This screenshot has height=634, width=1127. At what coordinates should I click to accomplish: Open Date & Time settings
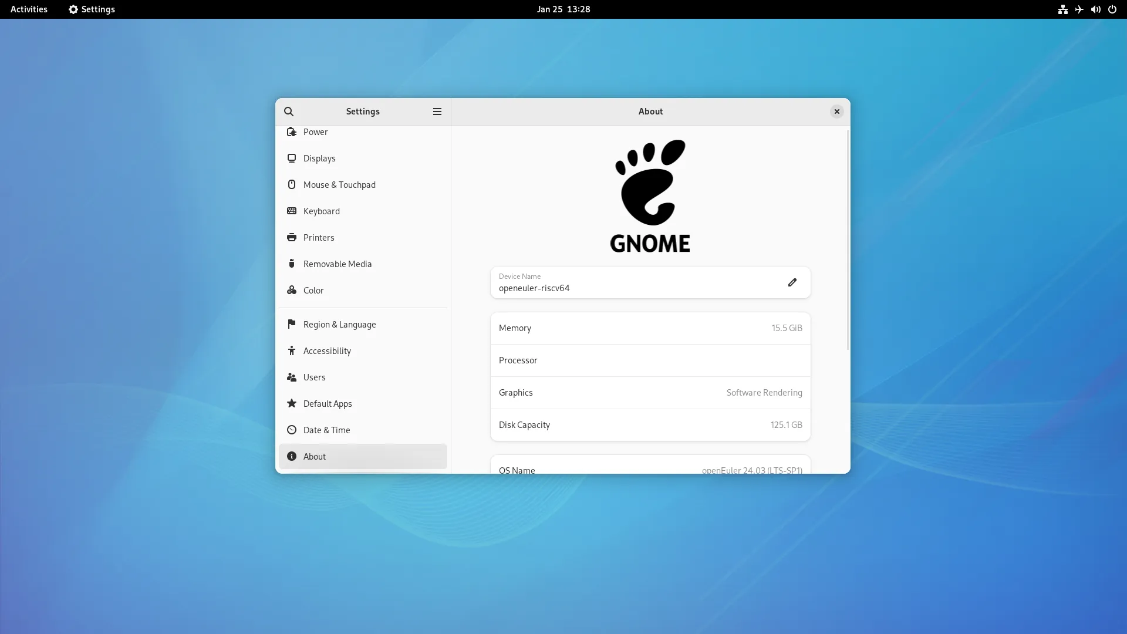(326, 430)
